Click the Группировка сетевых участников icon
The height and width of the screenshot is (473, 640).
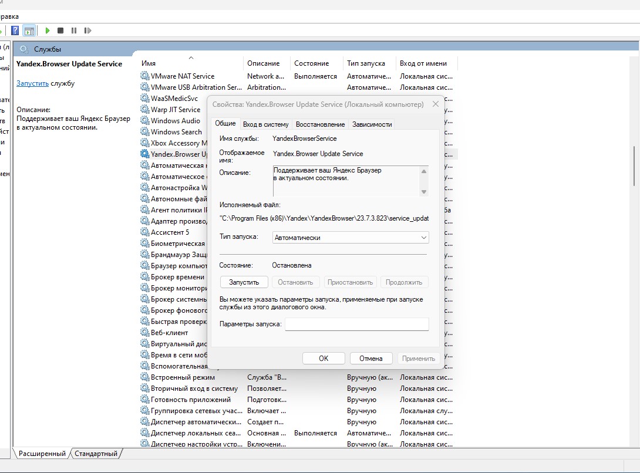pyautogui.click(x=144, y=410)
